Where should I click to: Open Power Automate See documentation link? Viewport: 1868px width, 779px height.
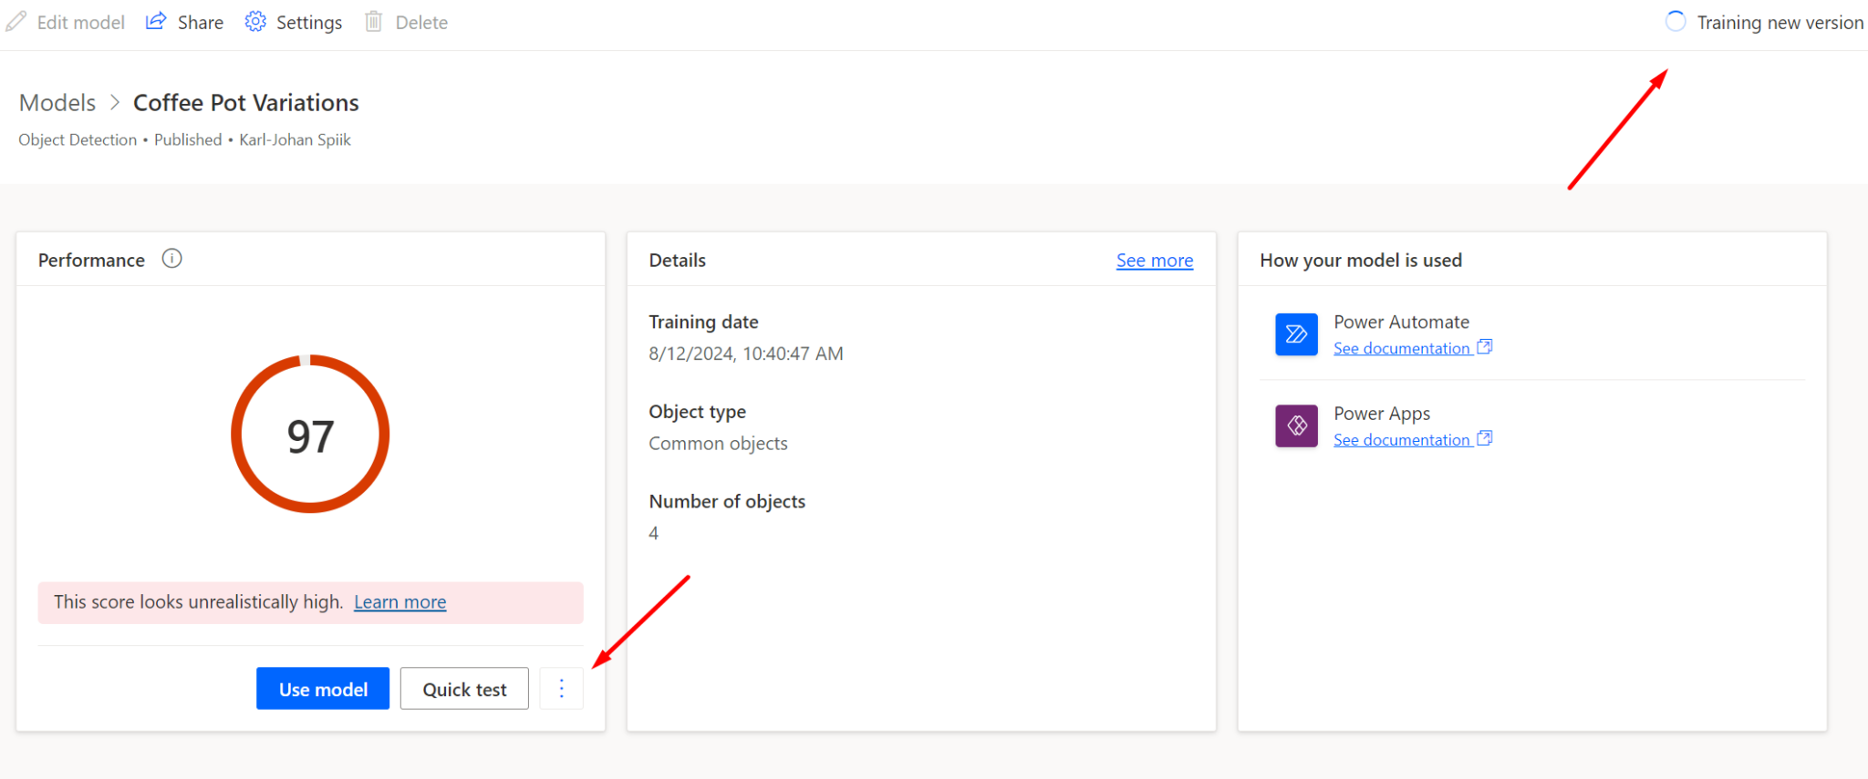coord(1401,349)
